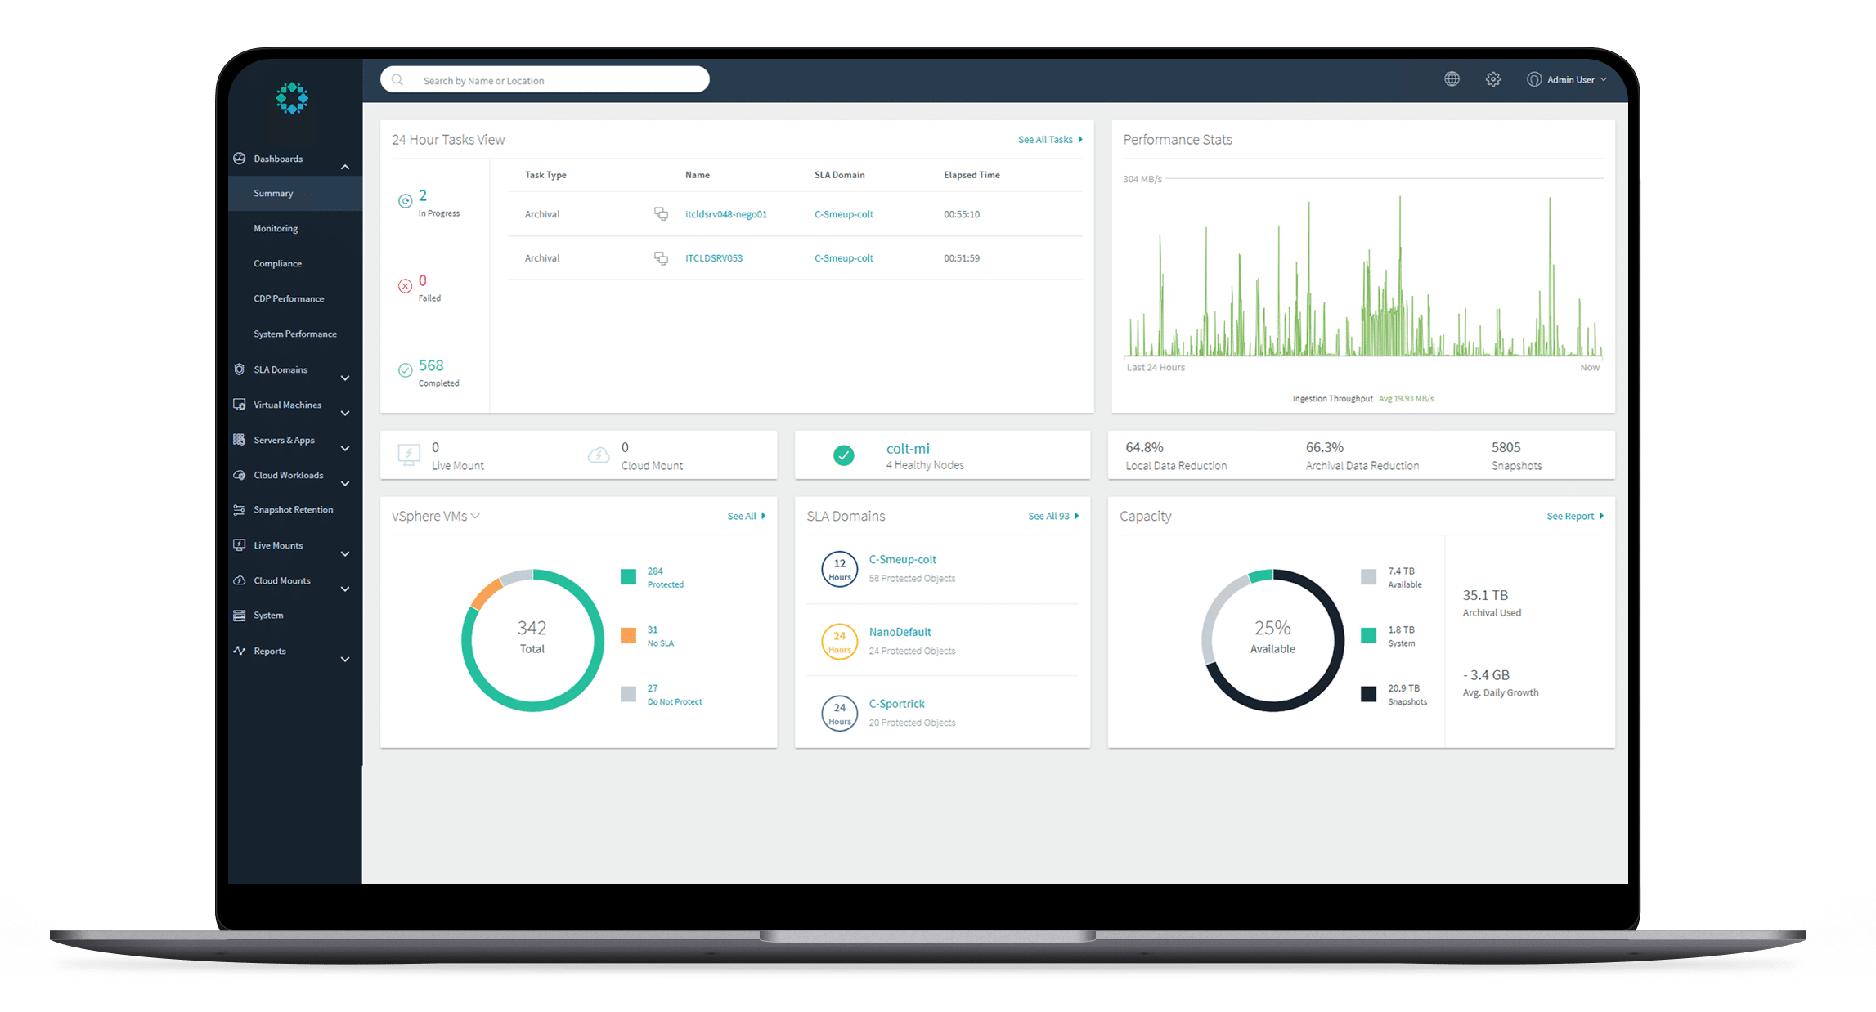Click the globe language icon

pyautogui.click(x=1452, y=79)
